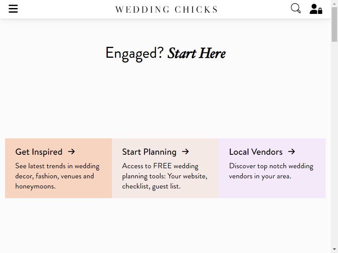The width and height of the screenshot is (338, 253).
Task: Select the lavender Local Vendors card description
Action: tap(271, 171)
